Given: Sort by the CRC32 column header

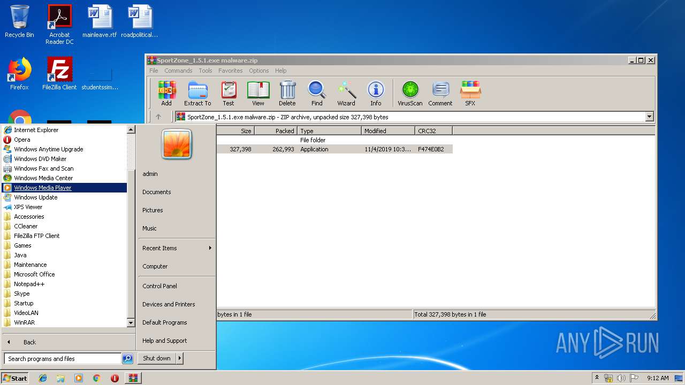Looking at the screenshot, I should [x=433, y=130].
